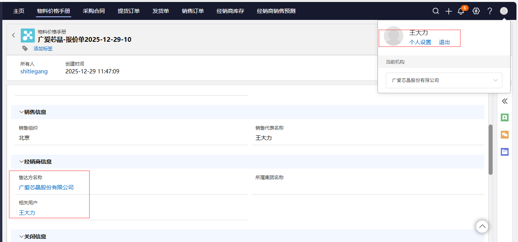Open the notification bell
518x242 pixels.
tap(461, 11)
